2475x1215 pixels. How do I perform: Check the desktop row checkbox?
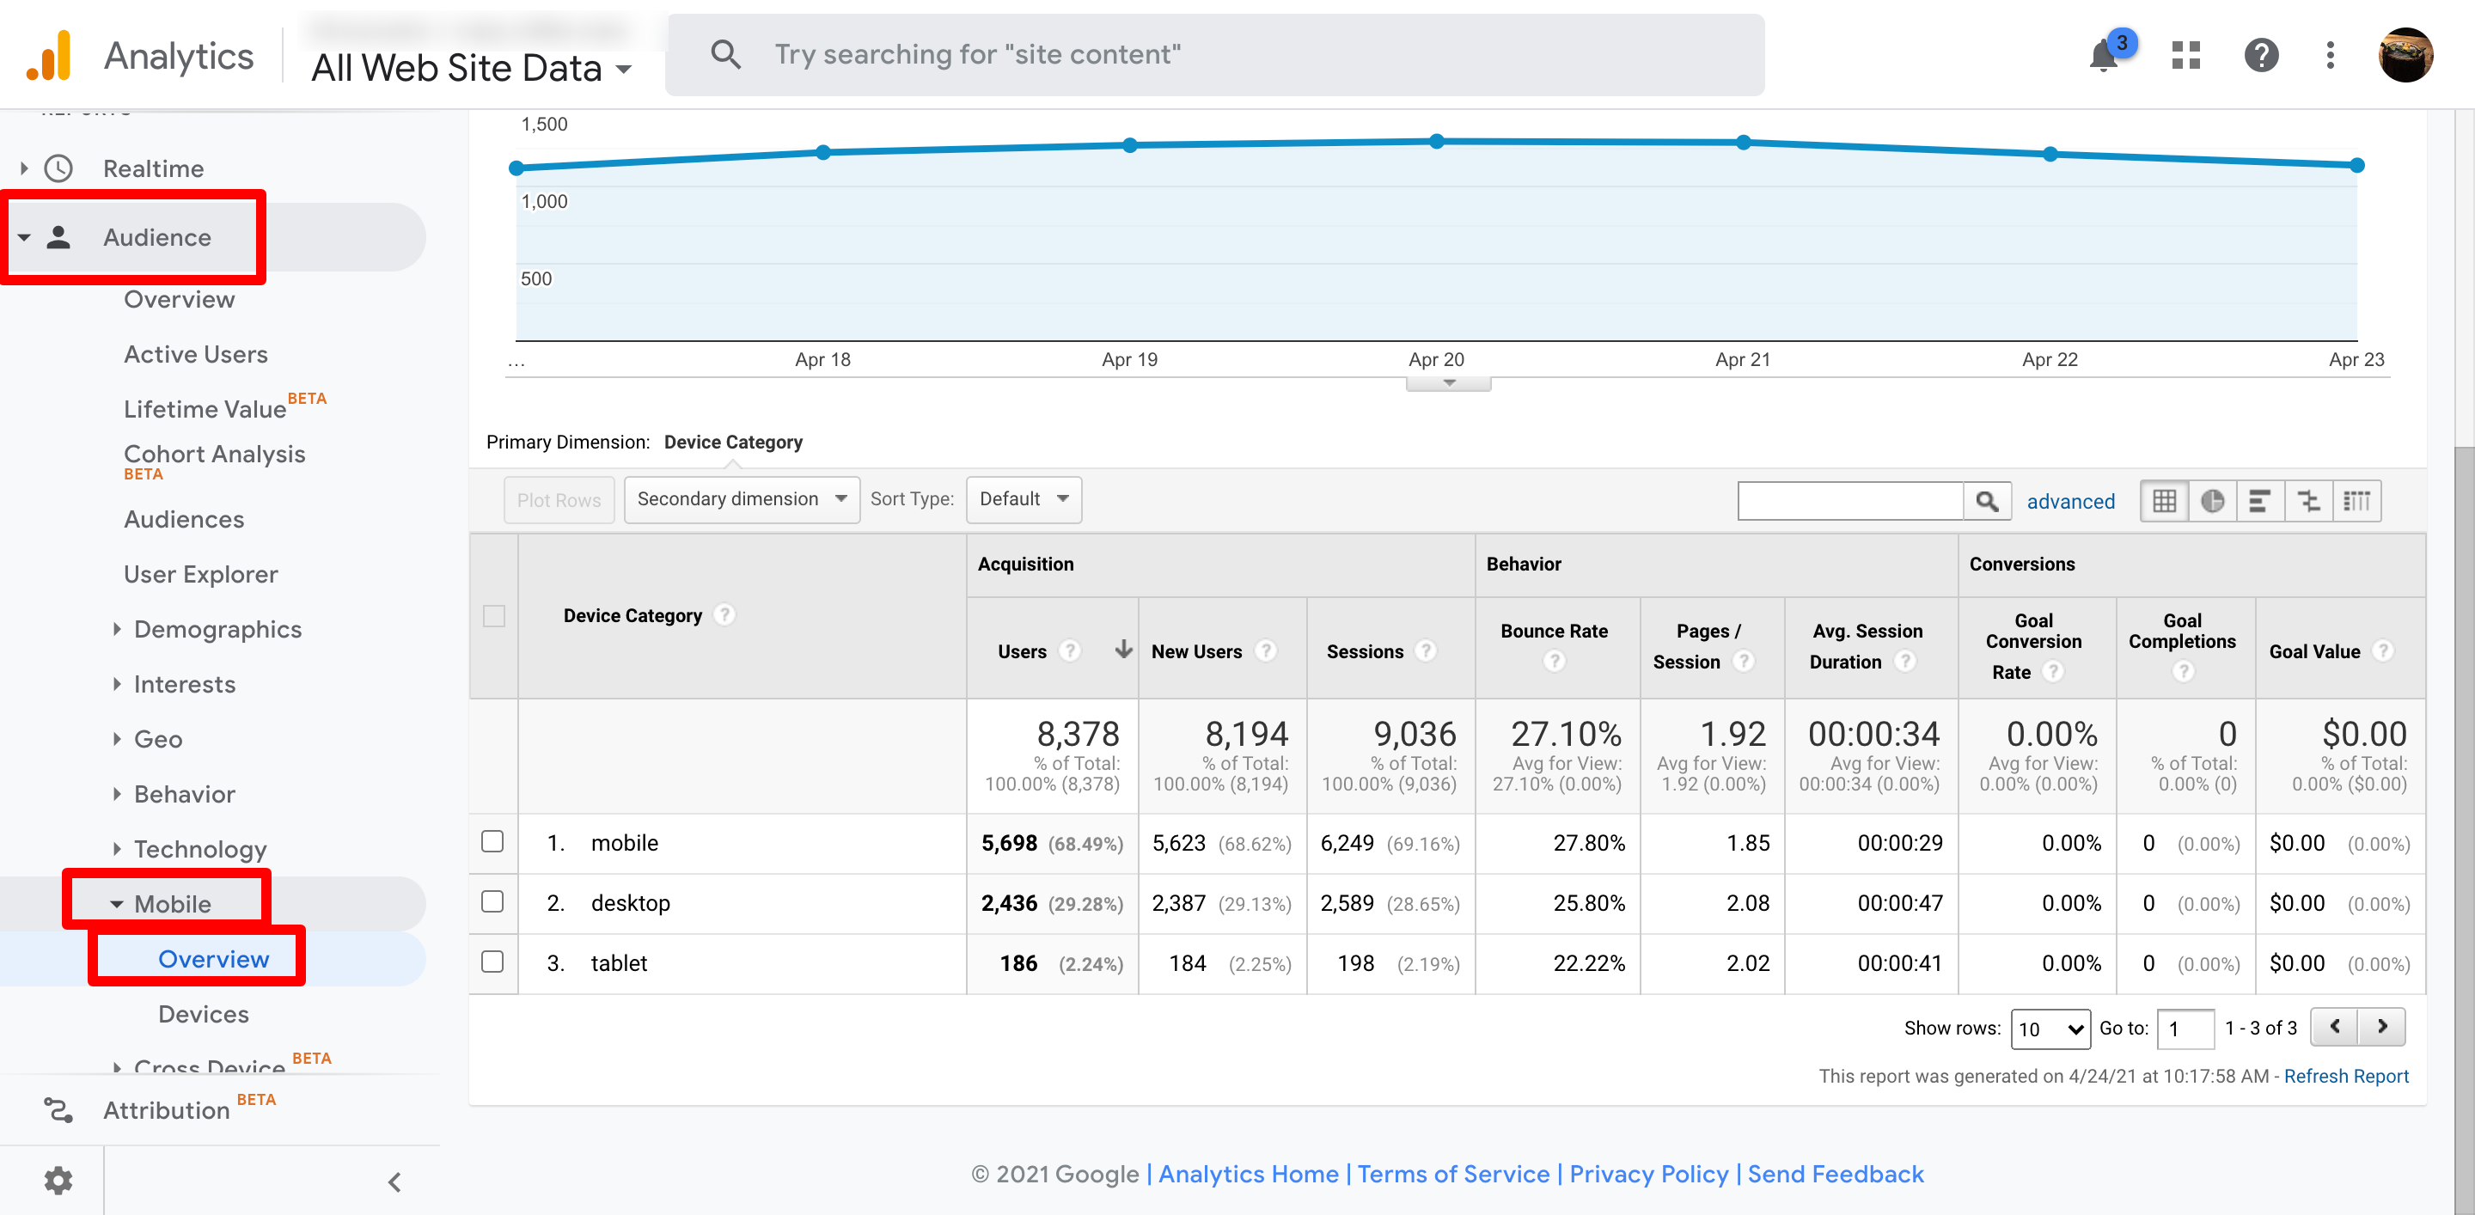click(492, 902)
